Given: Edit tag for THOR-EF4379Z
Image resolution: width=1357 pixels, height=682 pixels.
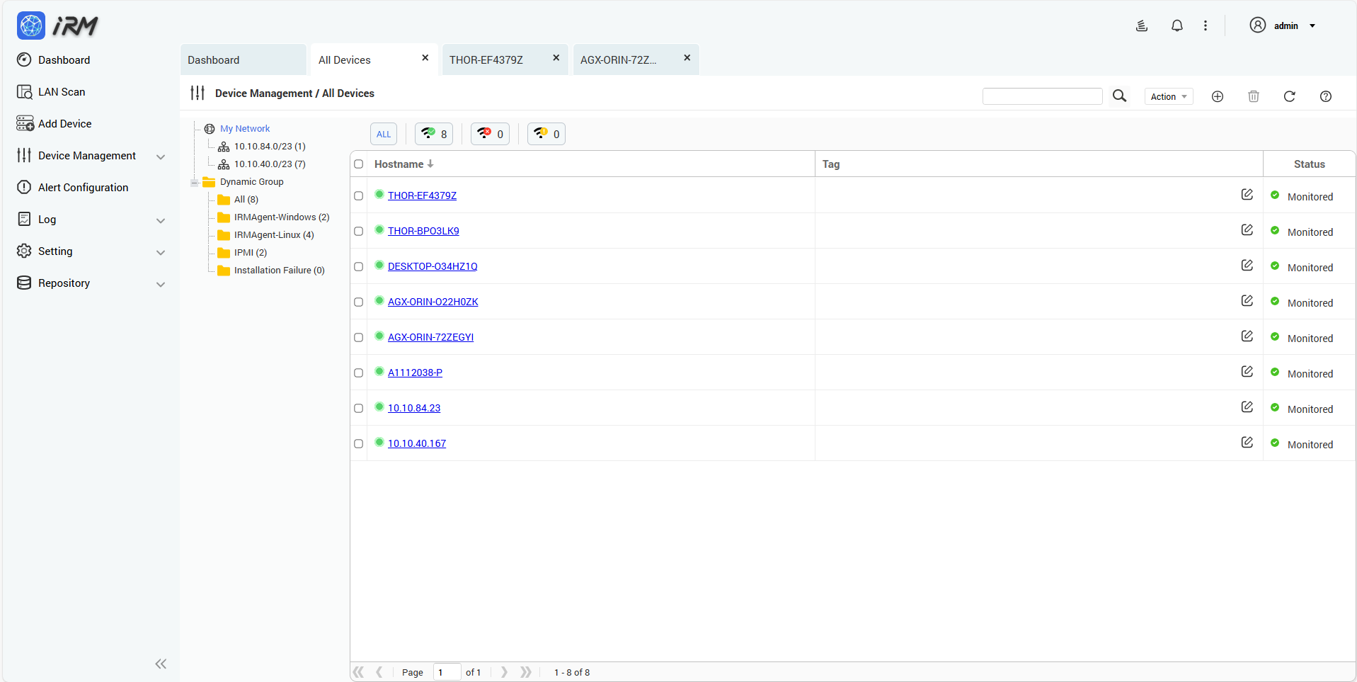Looking at the screenshot, I should [x=1247, y=194].
